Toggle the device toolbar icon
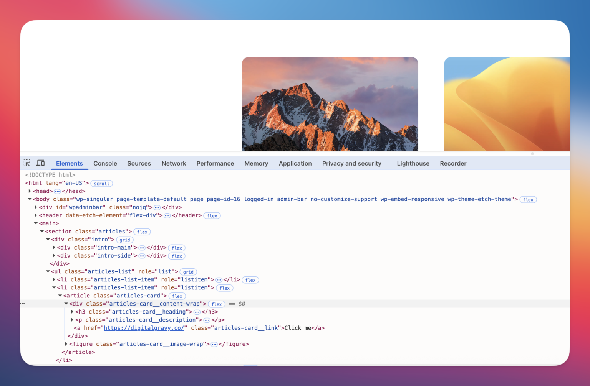The height and width of the screenshot is (386, 590). (40, 163)
